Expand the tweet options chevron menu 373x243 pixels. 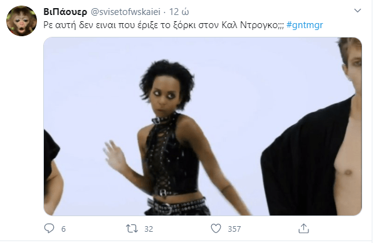click(x=357, y=11)
